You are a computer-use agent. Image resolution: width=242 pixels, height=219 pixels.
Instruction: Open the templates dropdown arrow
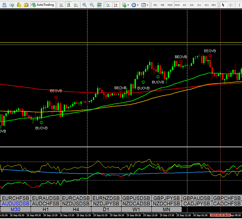coord(148,5)
